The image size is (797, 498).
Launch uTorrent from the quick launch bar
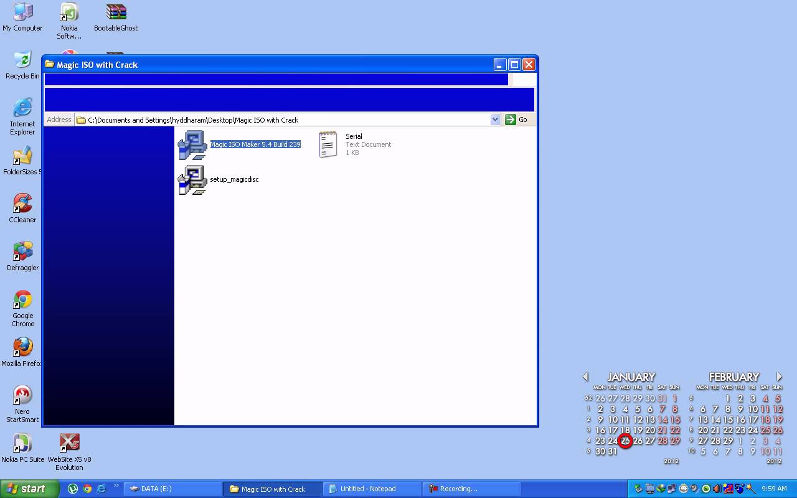[x=73, y=489]
